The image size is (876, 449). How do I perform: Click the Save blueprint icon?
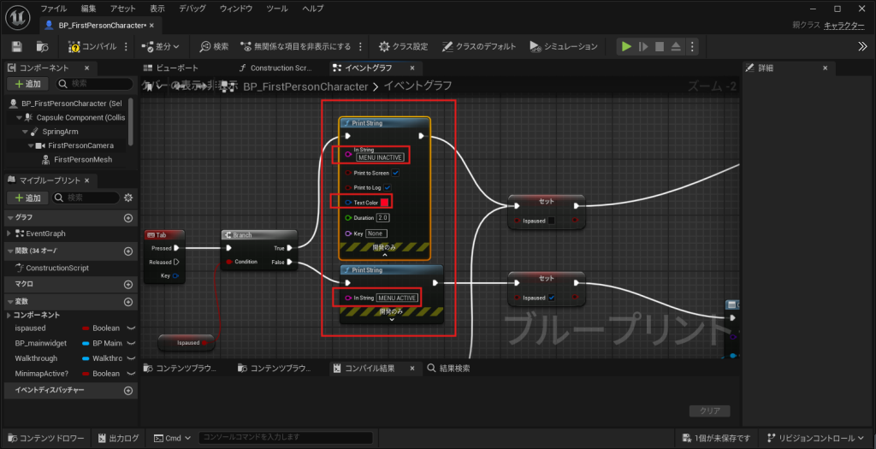pos(17,46)
